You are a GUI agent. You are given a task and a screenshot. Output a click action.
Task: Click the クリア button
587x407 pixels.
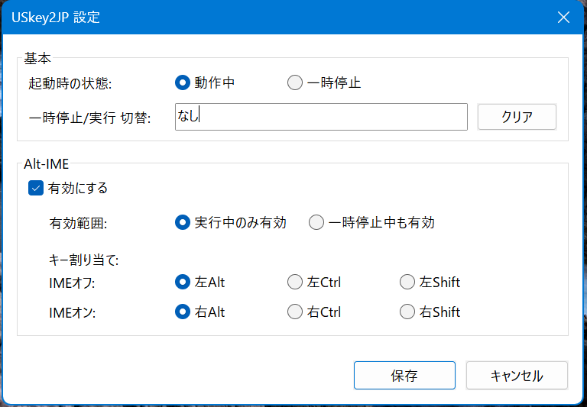pyautogui.click(x=517, y=117)
